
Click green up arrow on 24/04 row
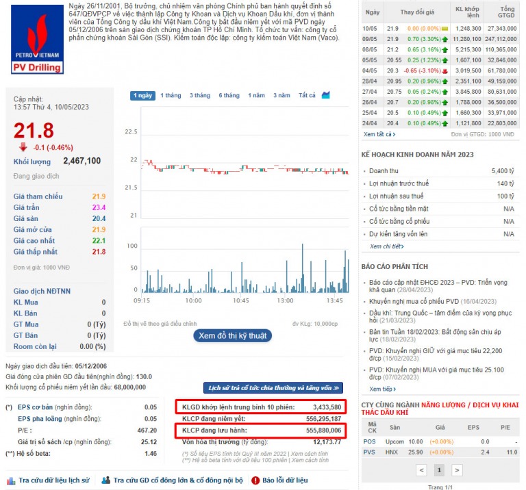coord(444,124)
